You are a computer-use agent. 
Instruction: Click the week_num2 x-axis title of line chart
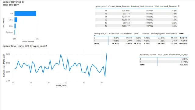point(62,86)
